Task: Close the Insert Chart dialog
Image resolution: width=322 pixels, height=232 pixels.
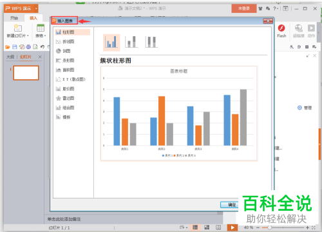Action: (x=268, y=21)
